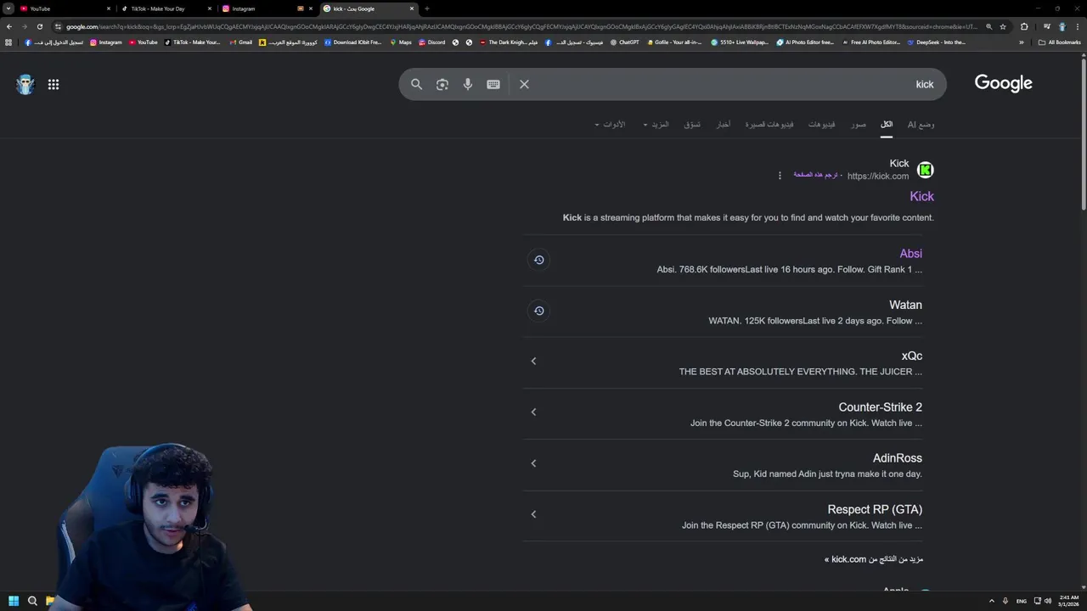1087x611 pixels.
Task: Open the Absi sitelink
Action: pyautogui.click(x=910, y=254)
